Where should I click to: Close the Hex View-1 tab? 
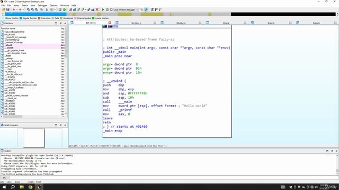click(155, 23)
